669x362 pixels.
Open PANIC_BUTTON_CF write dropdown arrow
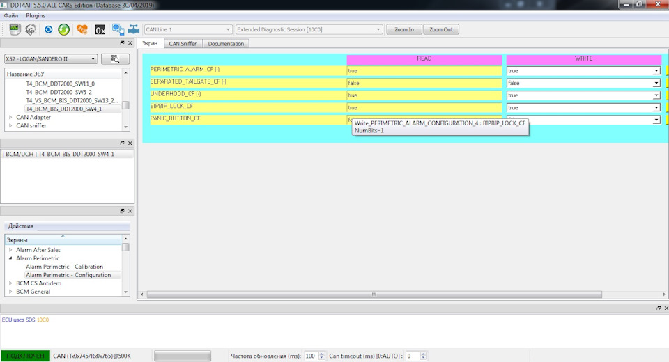pyautogui.click(x=656, y=120)
